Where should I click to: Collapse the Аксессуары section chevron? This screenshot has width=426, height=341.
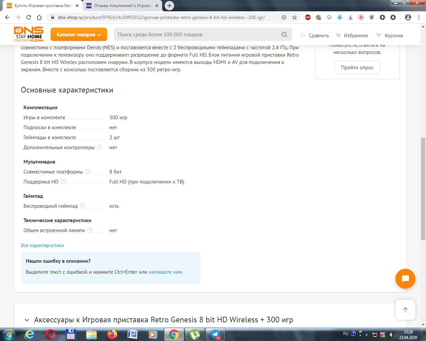click(27, 320)
